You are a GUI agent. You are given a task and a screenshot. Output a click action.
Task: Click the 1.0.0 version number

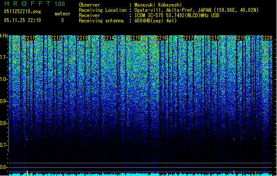[60, 4]
